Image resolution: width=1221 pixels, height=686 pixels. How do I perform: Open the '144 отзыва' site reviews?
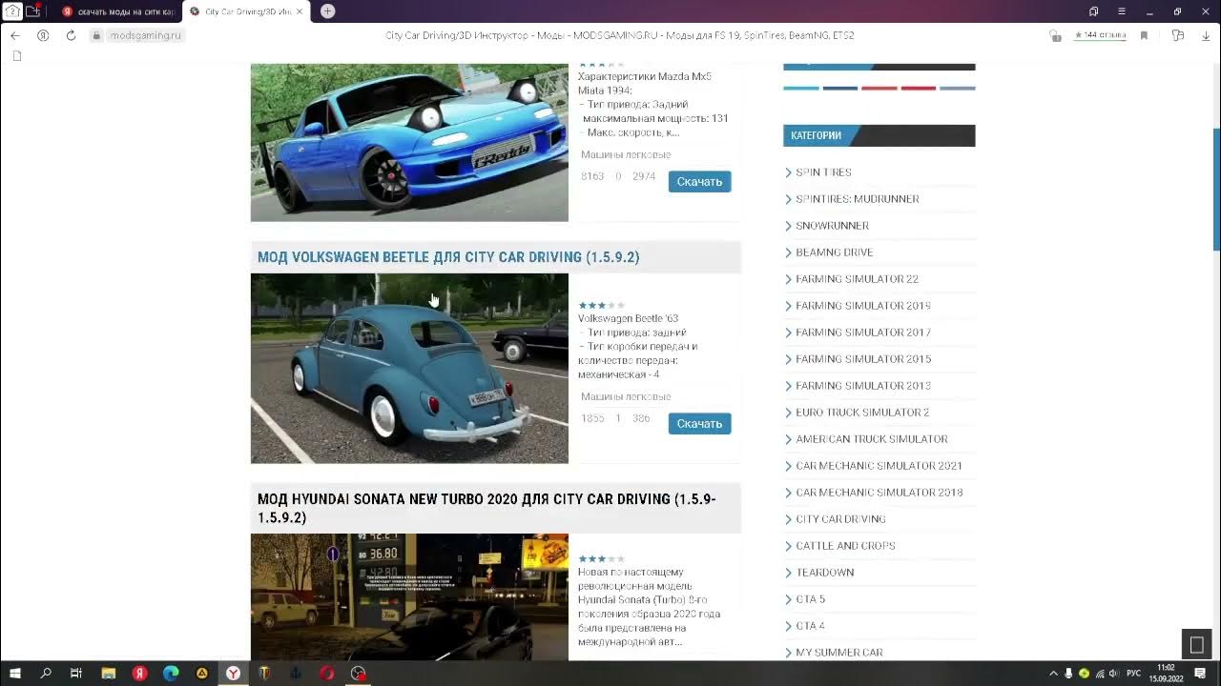pyautogui.click(x=1100, y=35)
